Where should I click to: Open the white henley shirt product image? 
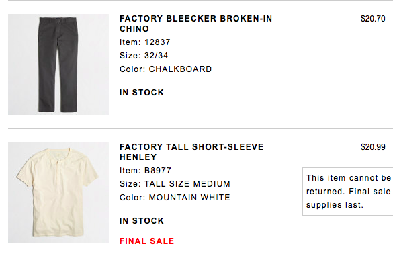(58, 193)
